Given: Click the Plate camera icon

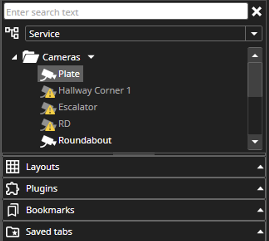Looking at the screenshot, I should click(48, 74).
